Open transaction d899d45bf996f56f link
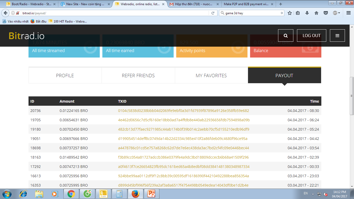This screenshot has height=199, width=354. 183,185
